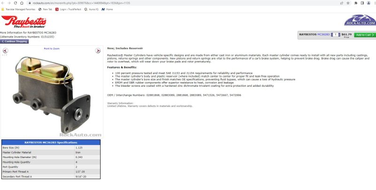Click 'Warranty Information:' text
Image resolution: width=376 pixels, height=190 pixels.
(120, 103)
